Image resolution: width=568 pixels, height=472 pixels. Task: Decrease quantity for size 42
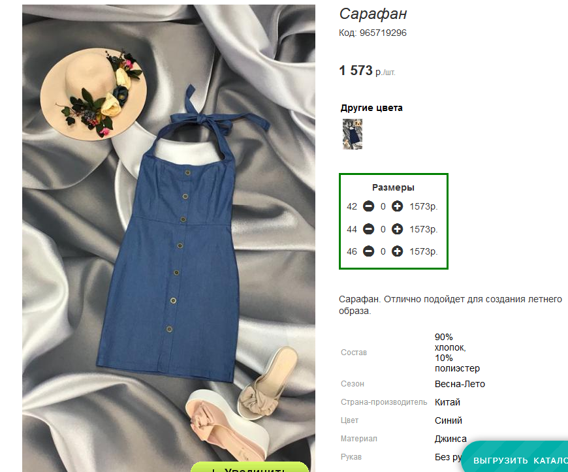point(368,206)
